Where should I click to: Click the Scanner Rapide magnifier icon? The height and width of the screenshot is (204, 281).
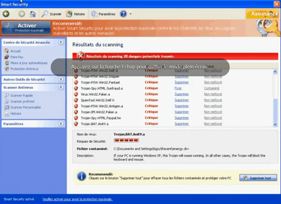click(7, 95)
